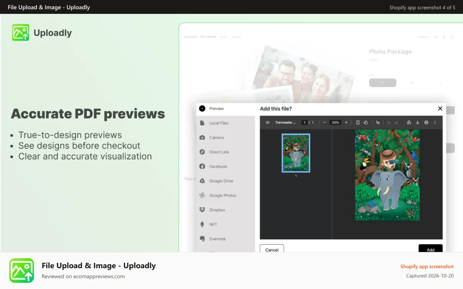Click the Evernote elephant icon
The image size is (463, 289).
click(202, 239)
